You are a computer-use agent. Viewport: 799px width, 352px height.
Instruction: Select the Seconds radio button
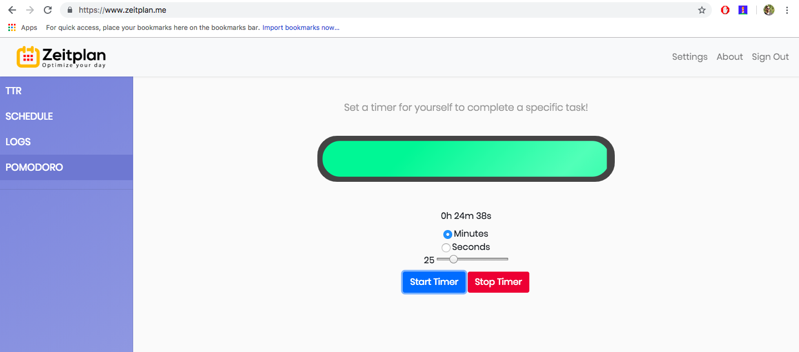[446, 248]
